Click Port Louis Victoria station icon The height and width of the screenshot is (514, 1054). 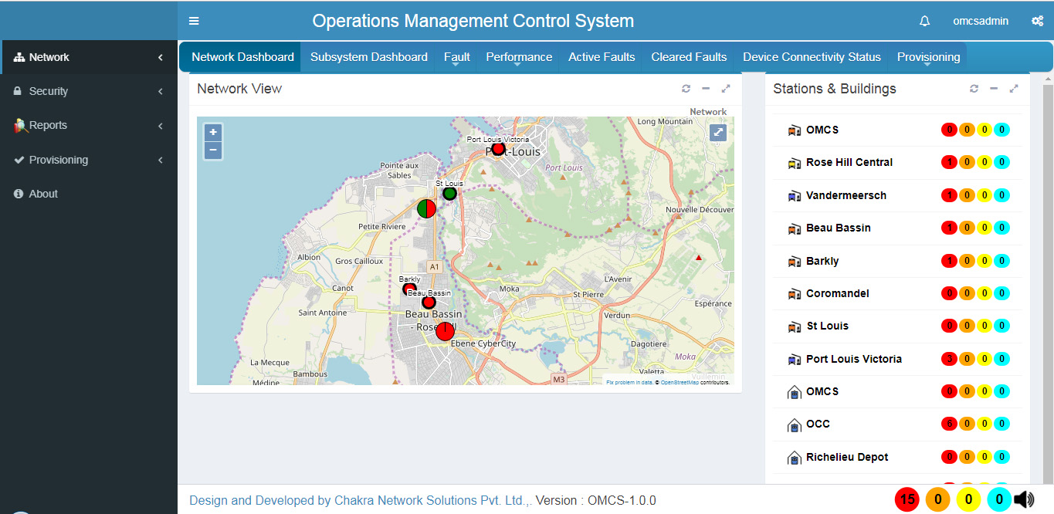(794, 359)
